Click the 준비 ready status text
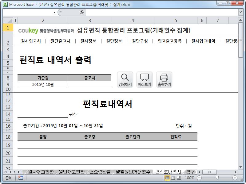This screenshot has height=184, width=246. click(9, 178)
